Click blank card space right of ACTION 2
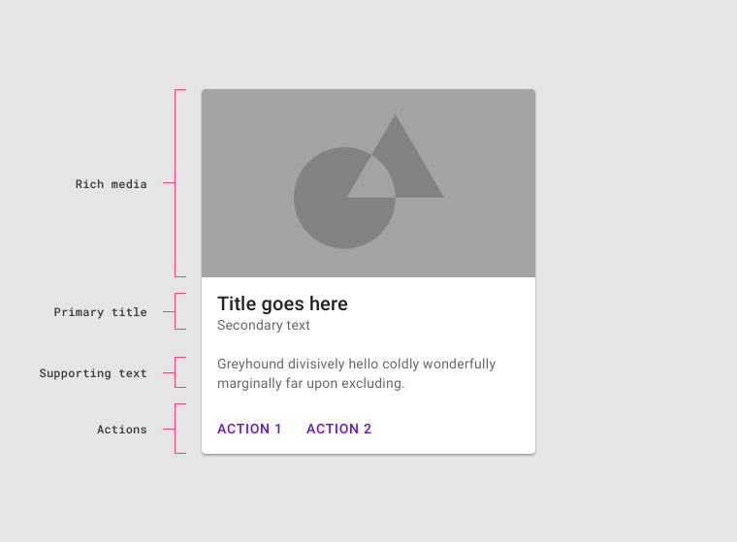 click(x=456, y=429)
